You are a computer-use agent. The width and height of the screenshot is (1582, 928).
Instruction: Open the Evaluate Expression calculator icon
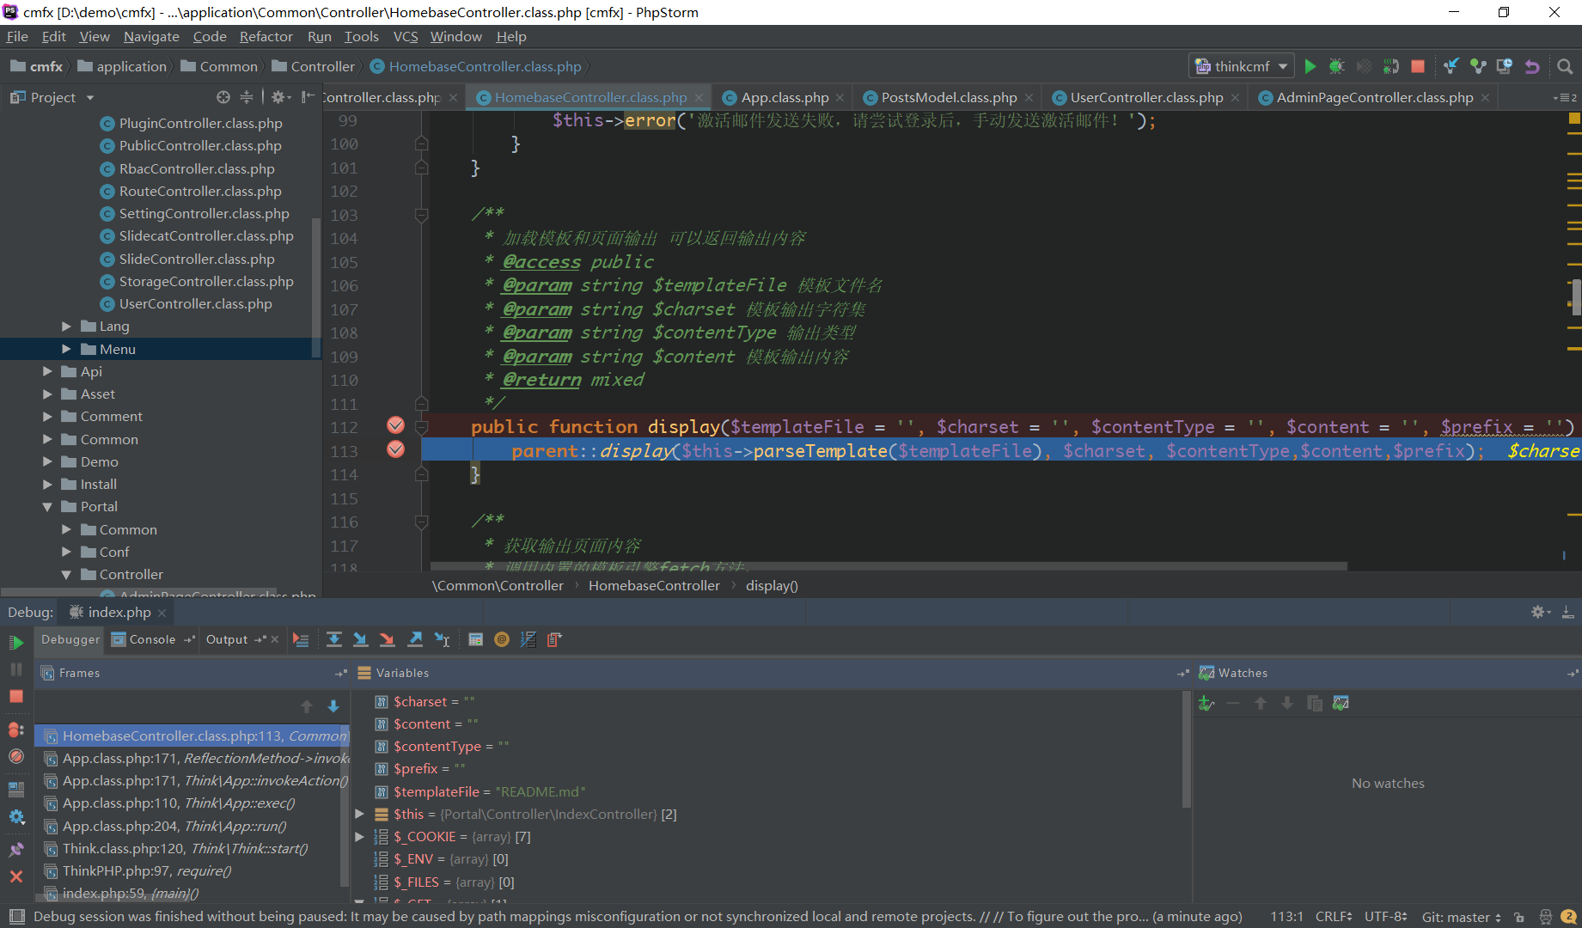475,639
